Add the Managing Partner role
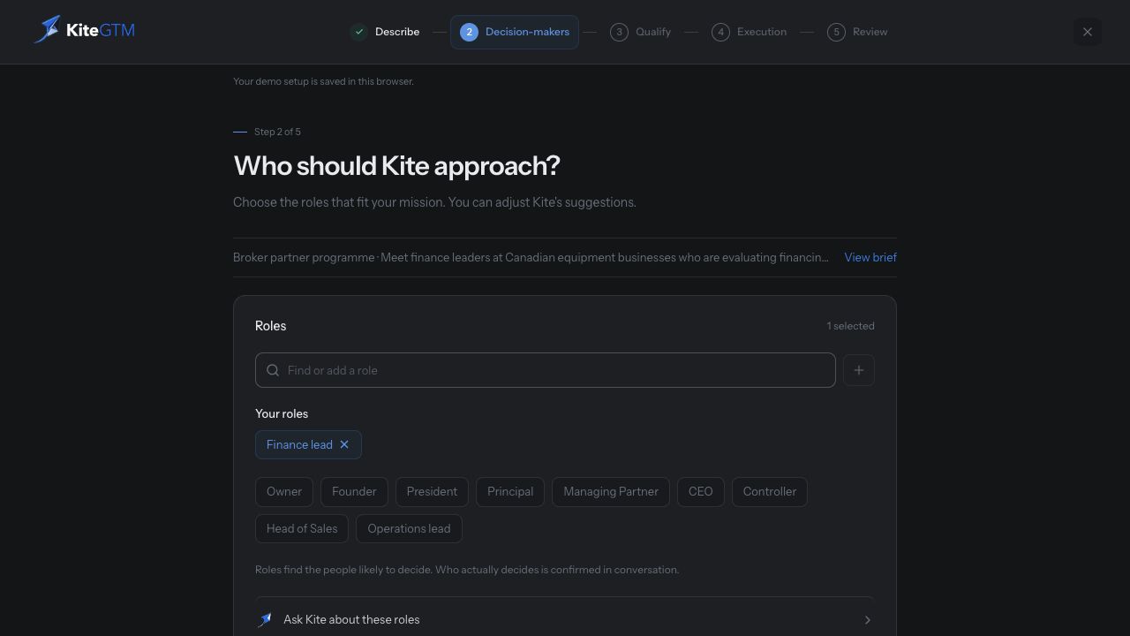 point(611,492)
